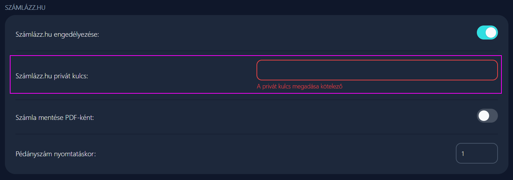Click the Számla mentése PDF-ként label
The height and width of the screenshot is (180, 513).
(55, 118)
